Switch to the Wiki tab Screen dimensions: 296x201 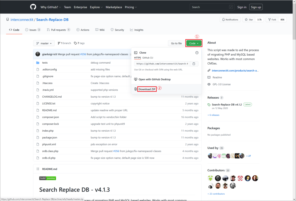coord(100,30)
